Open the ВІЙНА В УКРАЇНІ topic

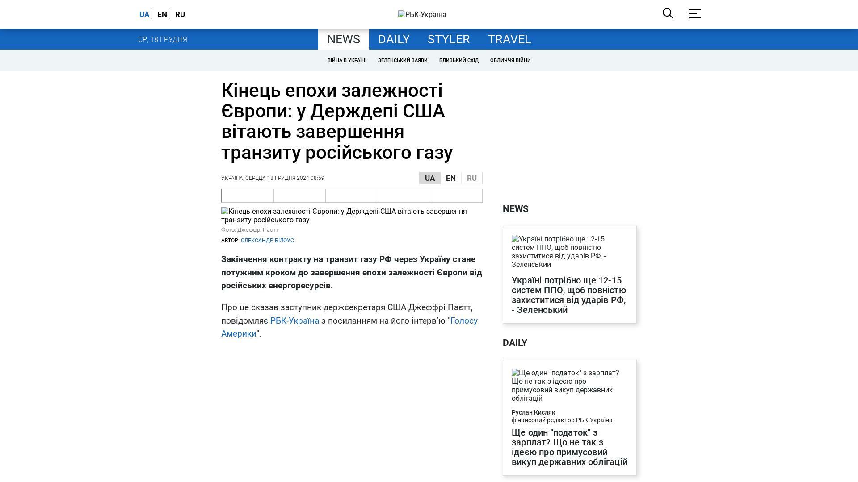[x=347, y=60]
